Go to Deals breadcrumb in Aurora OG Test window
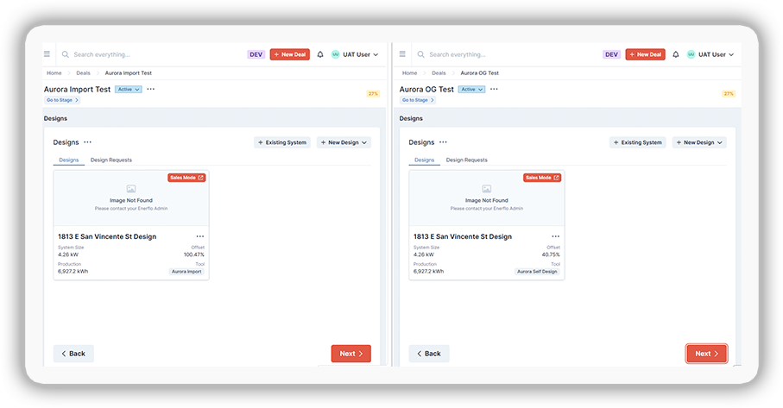 click(x=439, y=72)
